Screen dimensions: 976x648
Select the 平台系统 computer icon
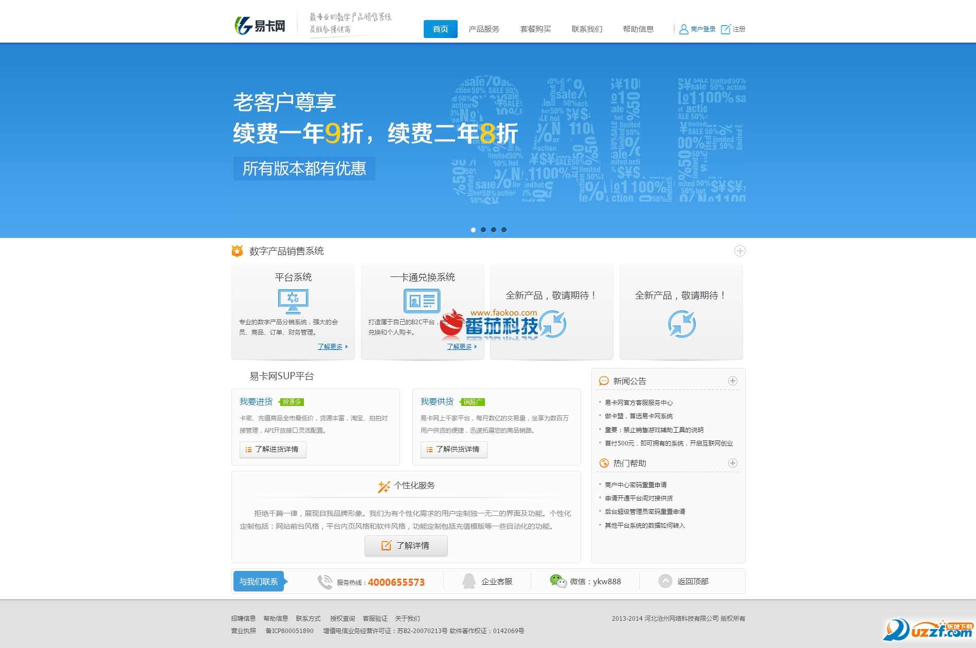click(292, 301)
